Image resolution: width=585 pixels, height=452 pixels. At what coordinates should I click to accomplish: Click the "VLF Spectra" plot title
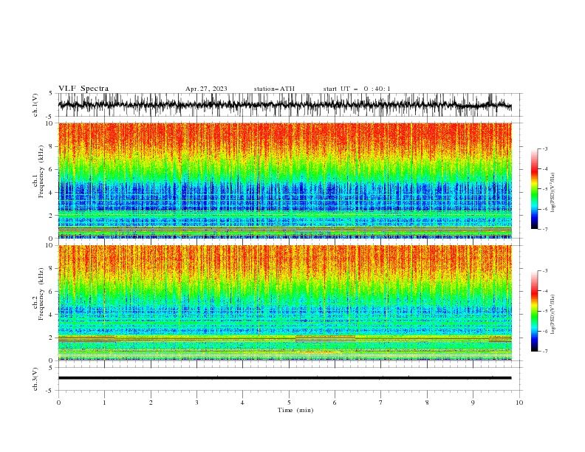click(83, 89)
